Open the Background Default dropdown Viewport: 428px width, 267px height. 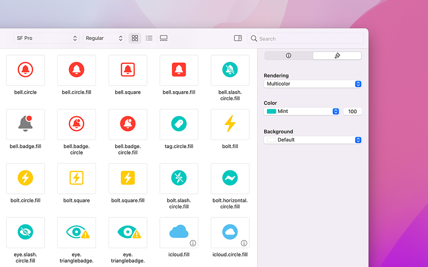pos(313,140)
